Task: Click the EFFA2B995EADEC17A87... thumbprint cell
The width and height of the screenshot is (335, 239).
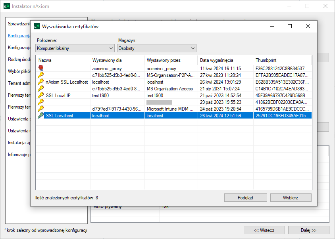Action: (x=282, y=75)
